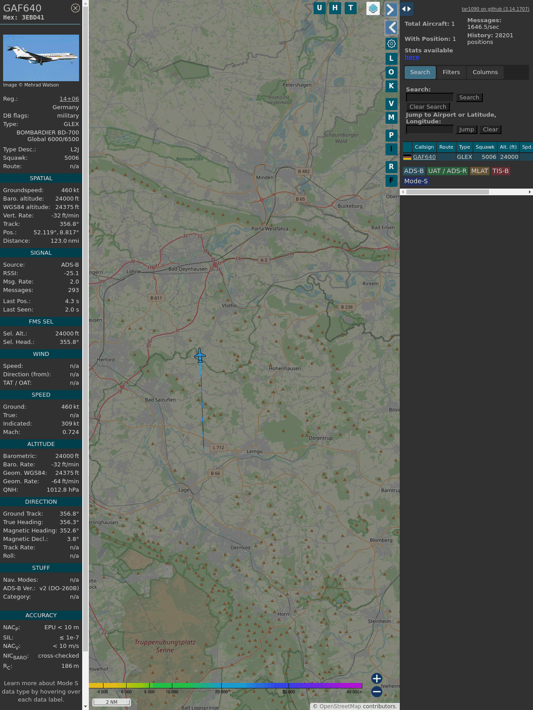
Task: Open the Stats available here link
Action: point(412,57)
